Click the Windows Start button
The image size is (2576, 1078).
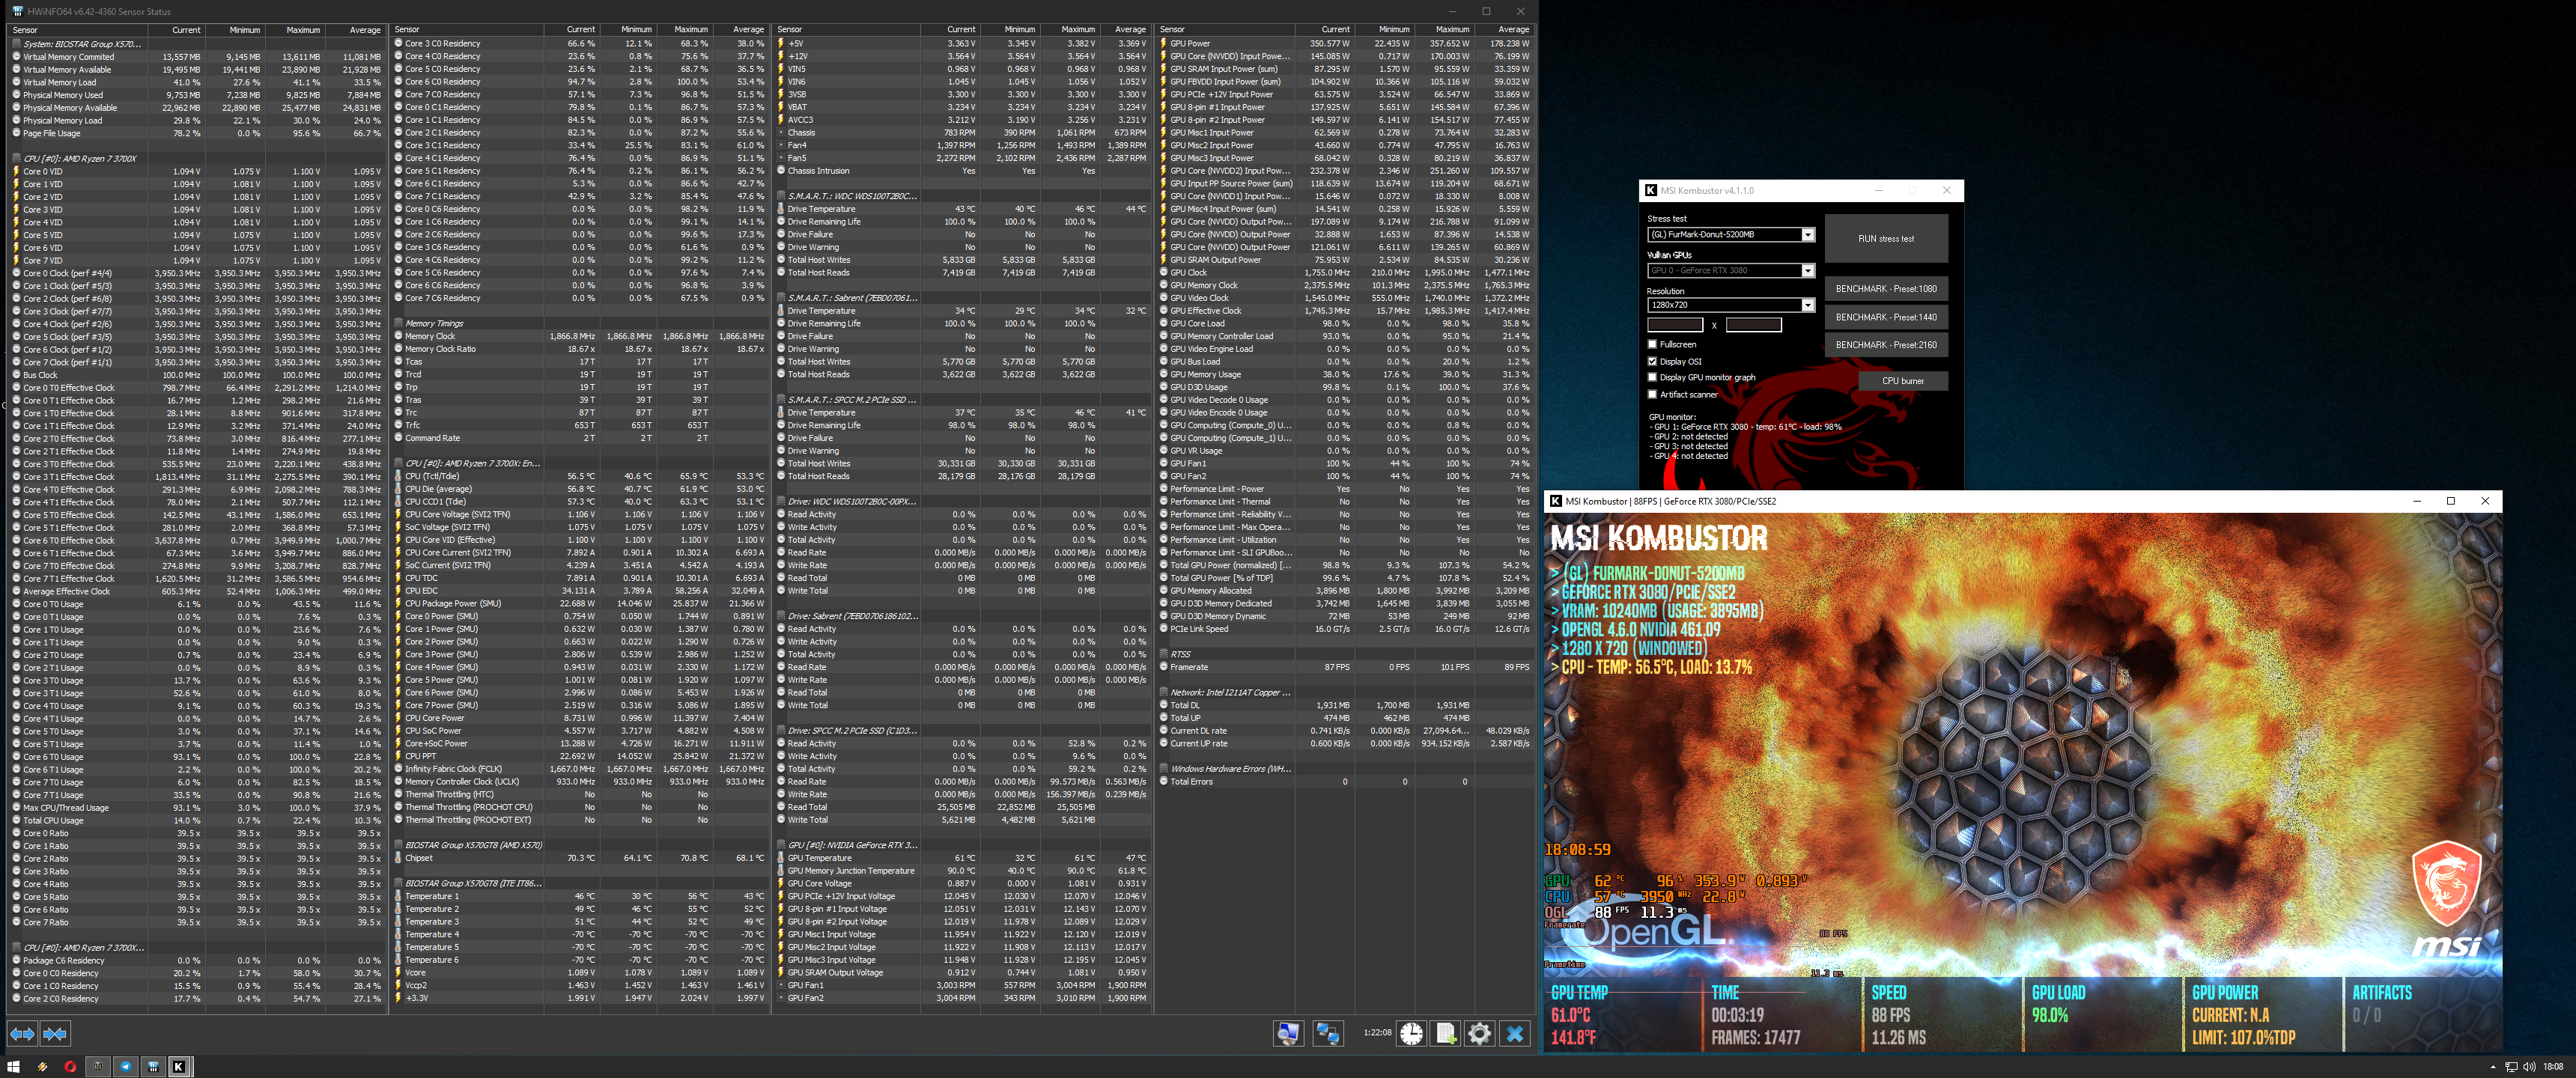point(13,1066)
